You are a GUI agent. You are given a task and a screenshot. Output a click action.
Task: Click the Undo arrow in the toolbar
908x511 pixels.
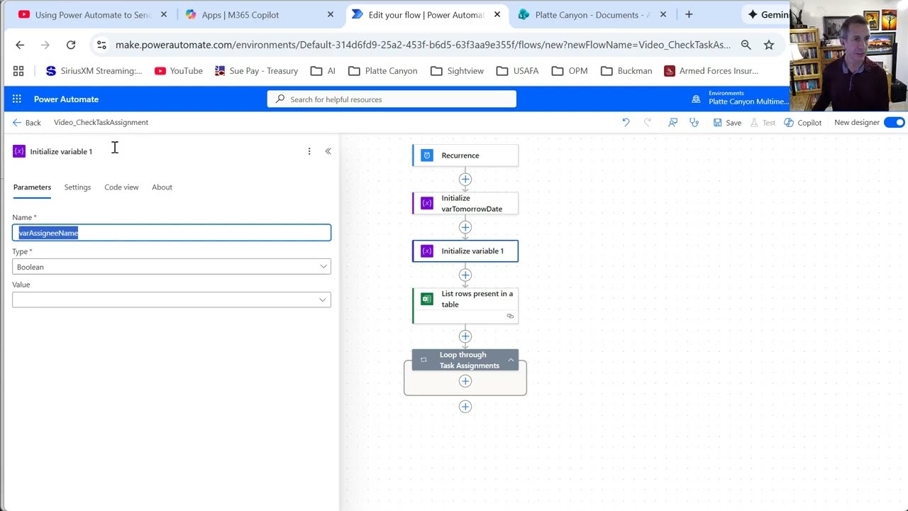pos(626,122)
